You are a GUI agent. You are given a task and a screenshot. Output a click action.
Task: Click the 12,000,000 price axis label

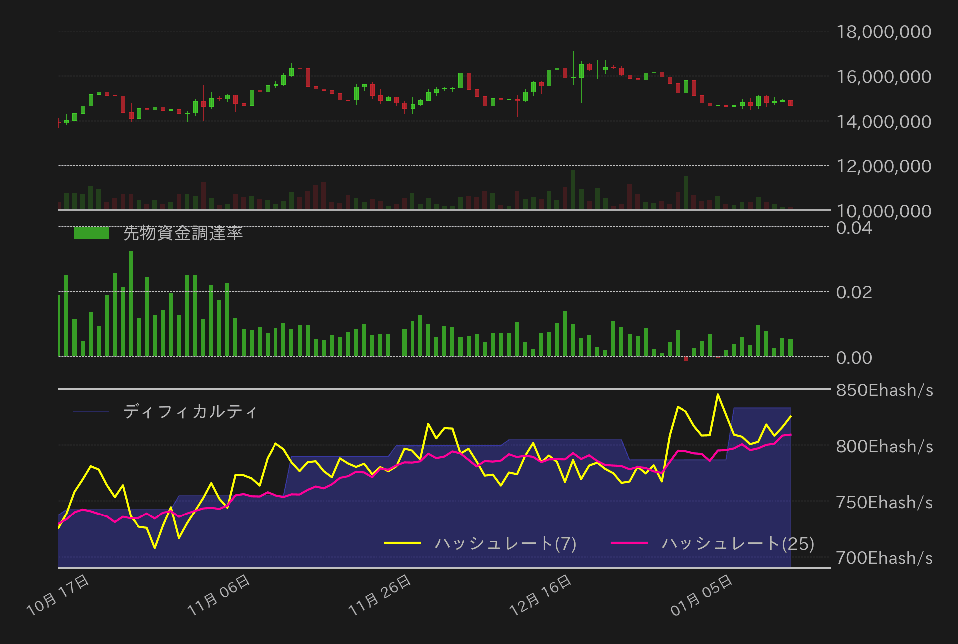883,166
